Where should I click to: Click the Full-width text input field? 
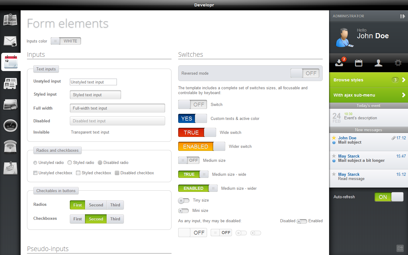117,108
